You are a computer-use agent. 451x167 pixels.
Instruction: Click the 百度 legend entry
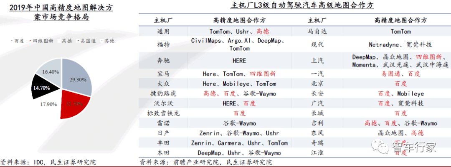point(18,41)
